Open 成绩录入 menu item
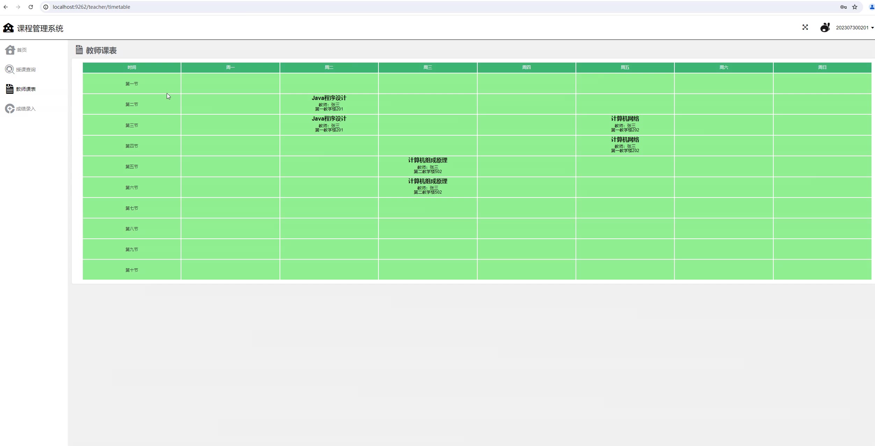 (x=26, y=109)
